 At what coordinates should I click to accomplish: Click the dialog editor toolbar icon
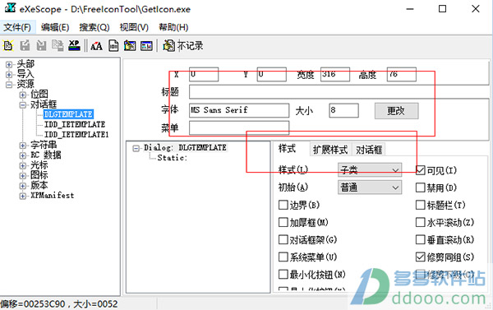click(x=130, y=46)
